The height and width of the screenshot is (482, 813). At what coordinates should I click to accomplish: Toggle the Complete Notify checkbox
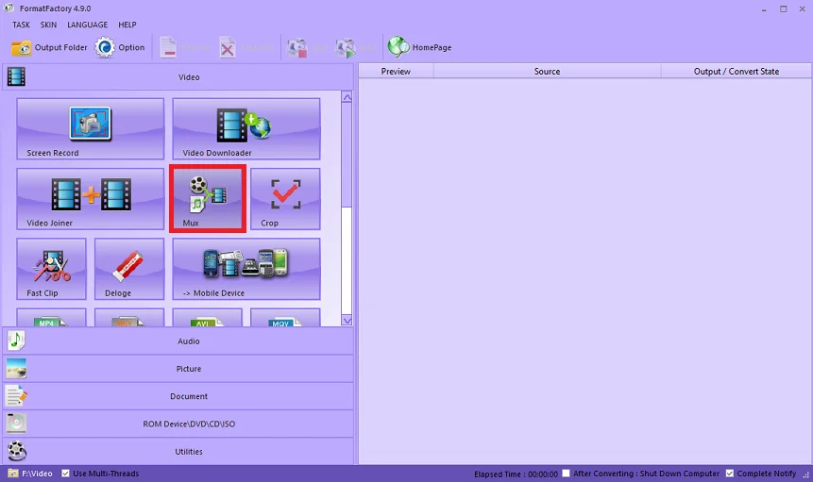pos(730,474)
